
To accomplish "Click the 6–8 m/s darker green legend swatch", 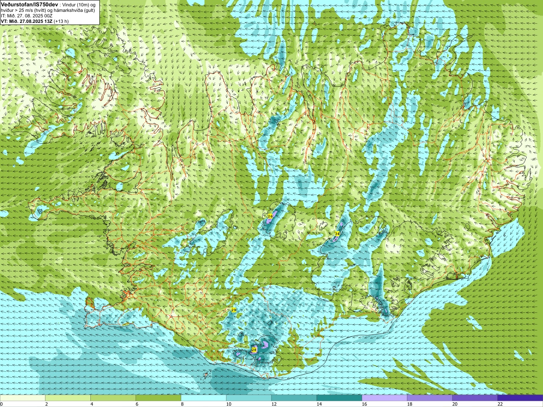I will [158, 398].
